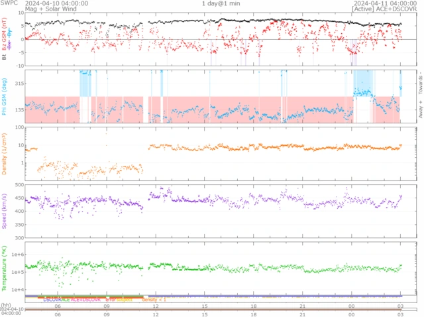This screenshot has width=424, height=317.
Task: Click the 15 hour tick on lowest time axis
Action: click(x=205, y=313)
